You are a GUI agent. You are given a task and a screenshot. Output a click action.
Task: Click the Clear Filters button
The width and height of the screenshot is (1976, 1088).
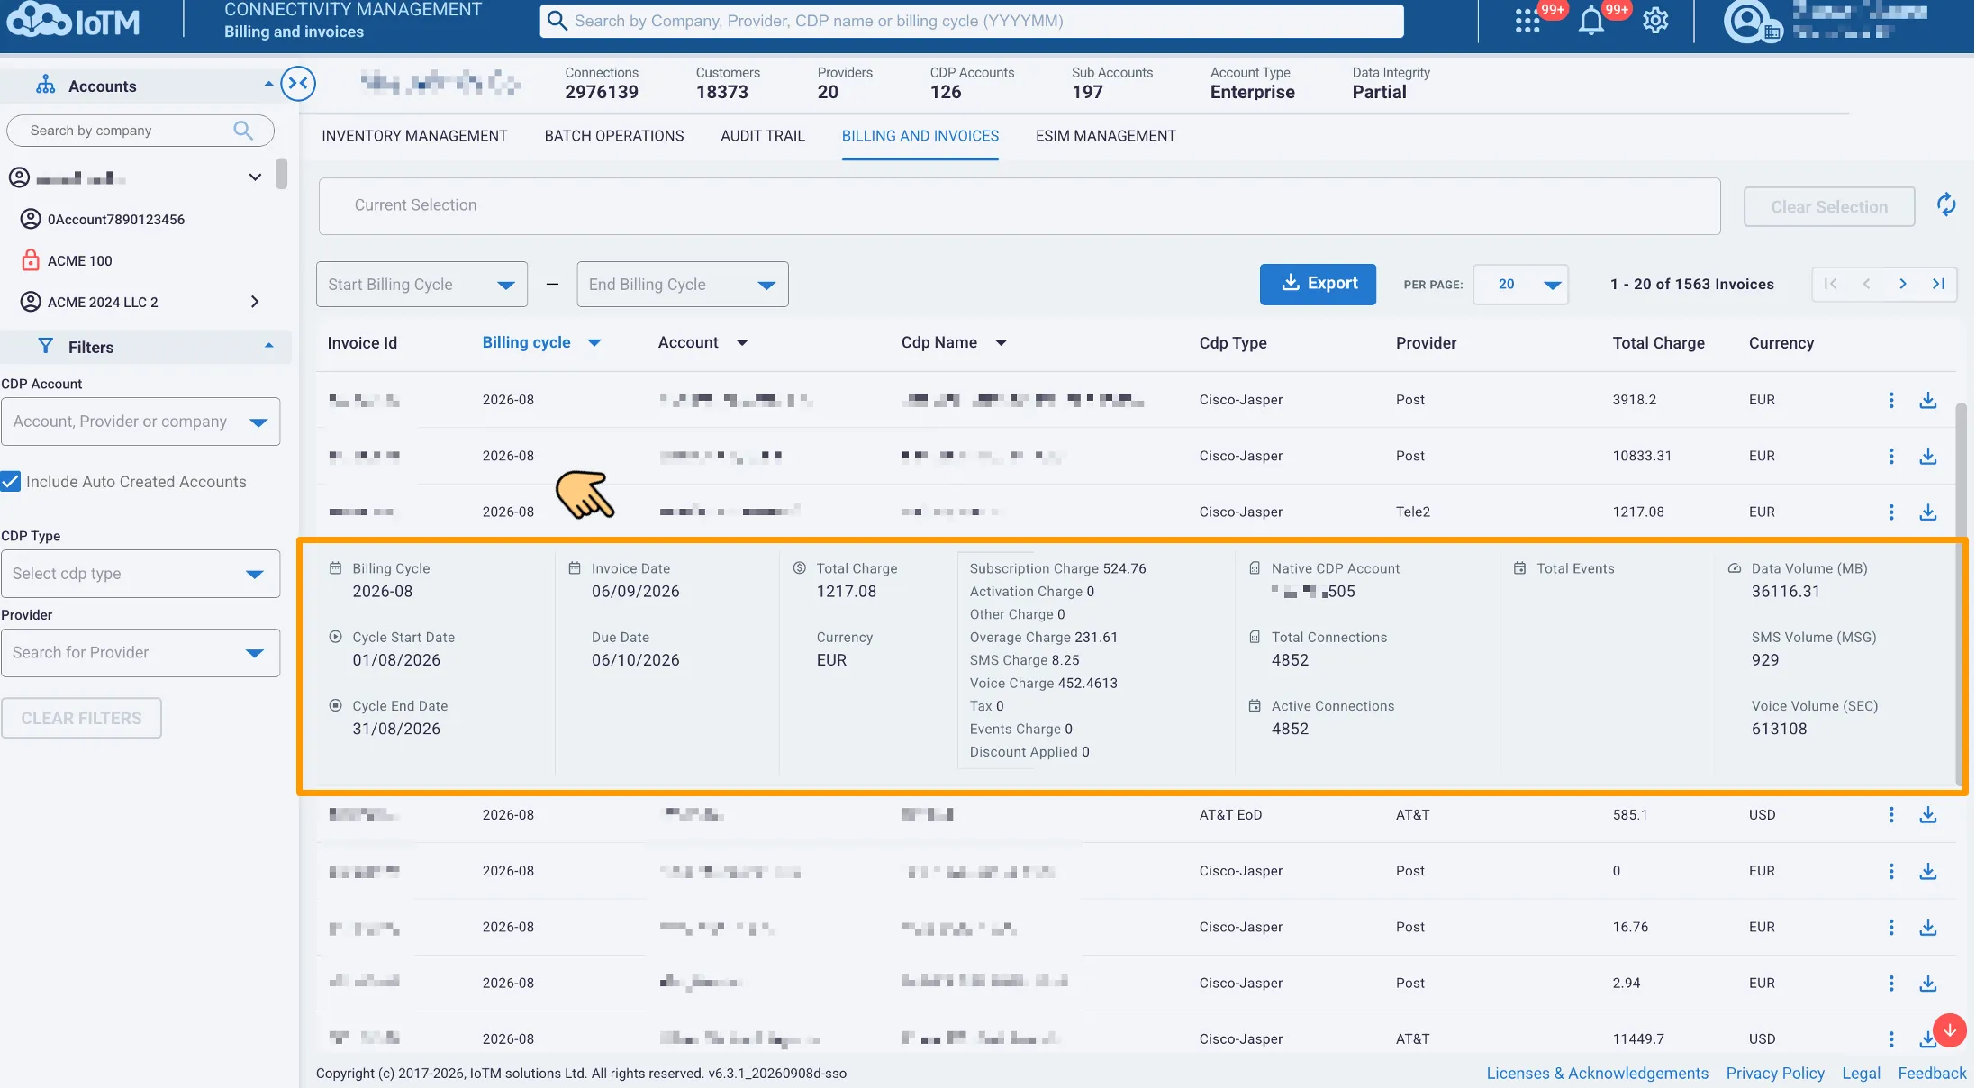click(x=81, y=719)
